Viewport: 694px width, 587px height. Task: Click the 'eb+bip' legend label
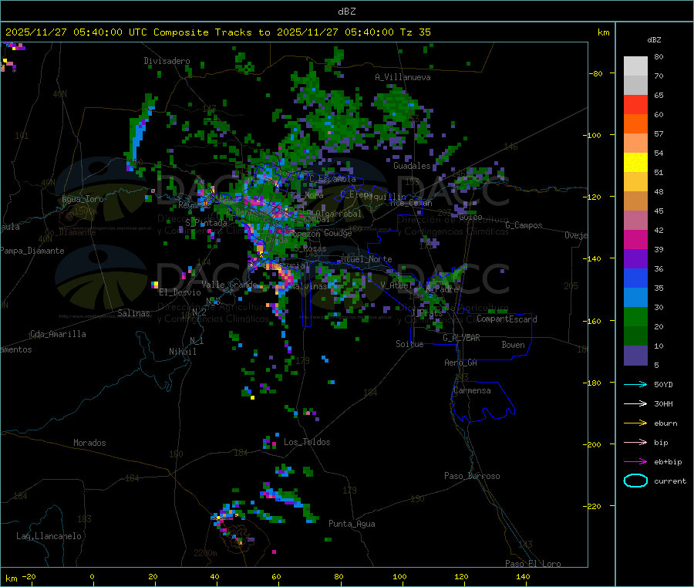668,462
